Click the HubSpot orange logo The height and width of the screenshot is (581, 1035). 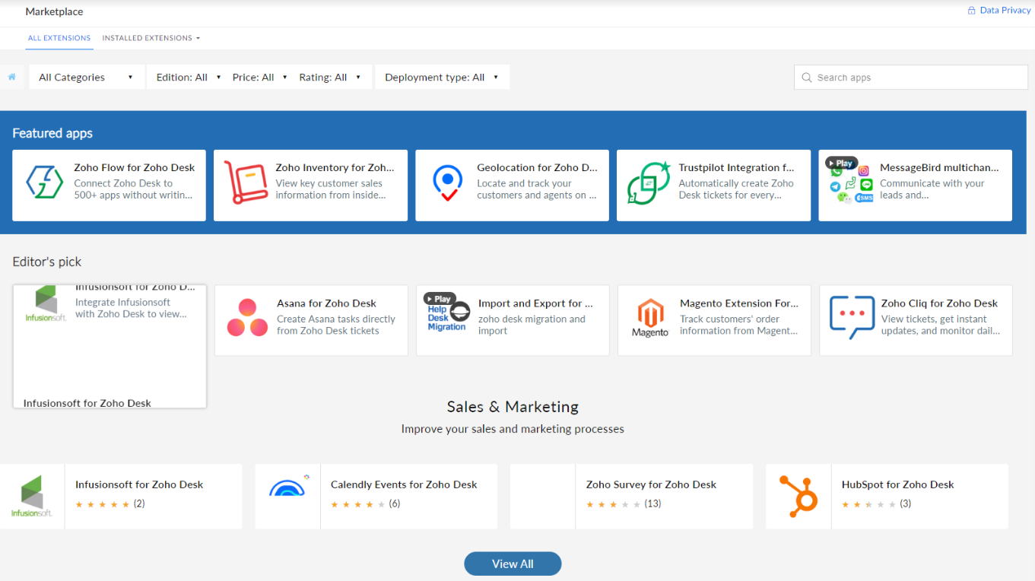point(798,494)
